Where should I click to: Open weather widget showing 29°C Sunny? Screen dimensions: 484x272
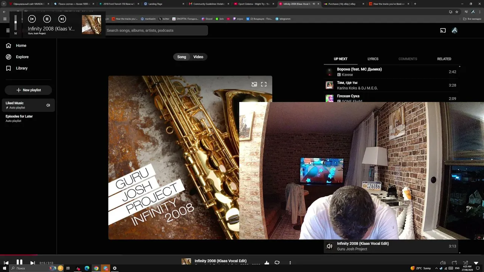pos(420,268)
